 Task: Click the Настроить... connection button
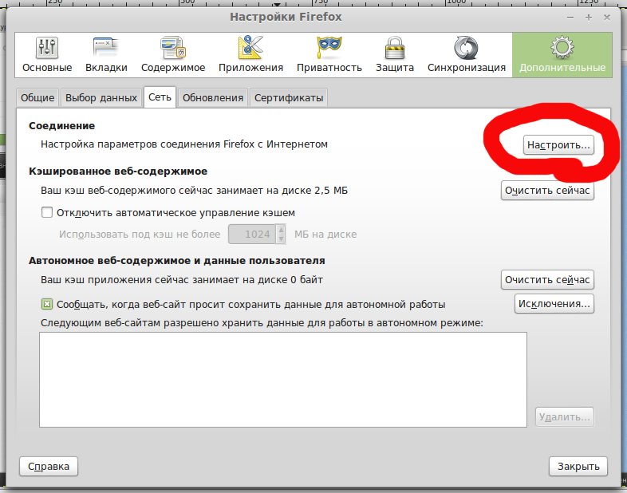pos(558,145)
